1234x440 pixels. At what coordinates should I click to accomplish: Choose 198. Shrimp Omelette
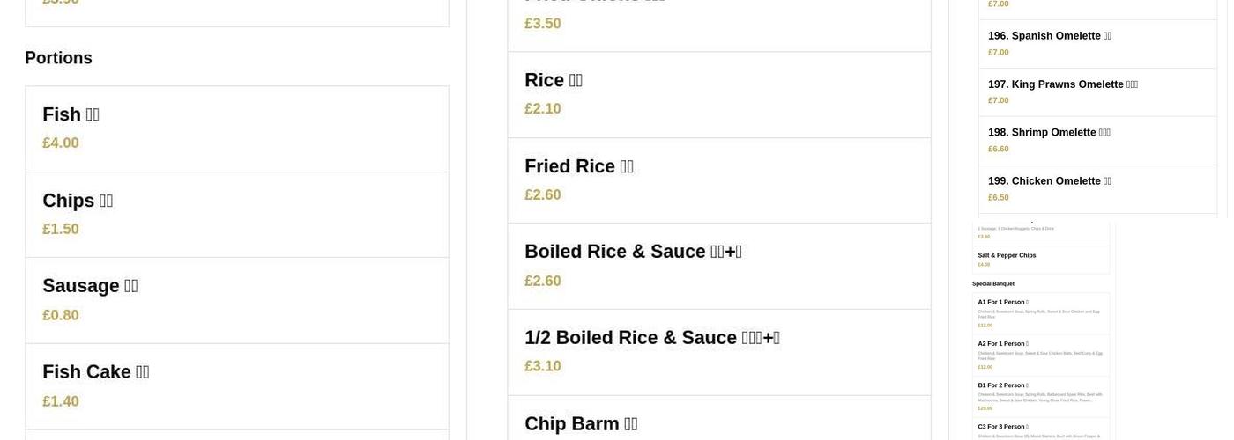(x=1097, y=141)
